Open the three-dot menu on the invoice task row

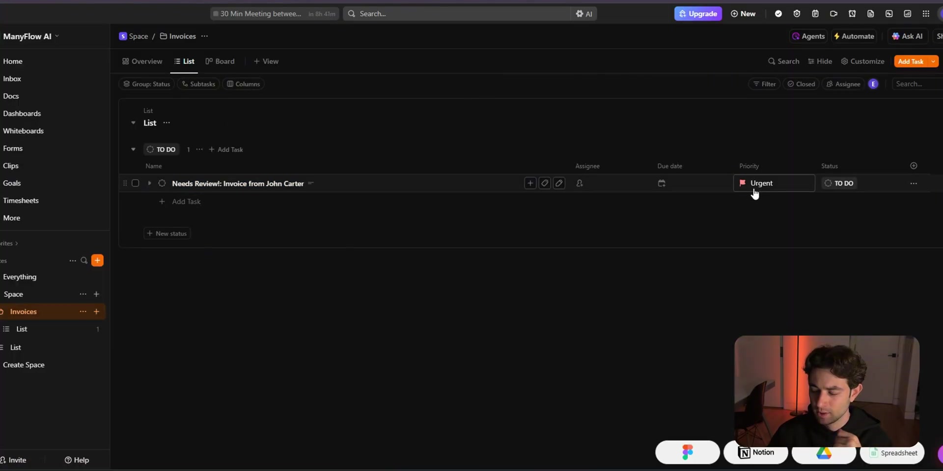point(914,183)
